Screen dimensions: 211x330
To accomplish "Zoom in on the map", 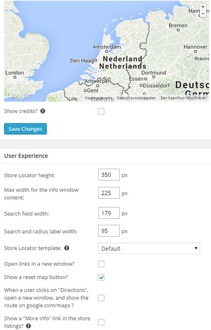I will tap(203, 7).
